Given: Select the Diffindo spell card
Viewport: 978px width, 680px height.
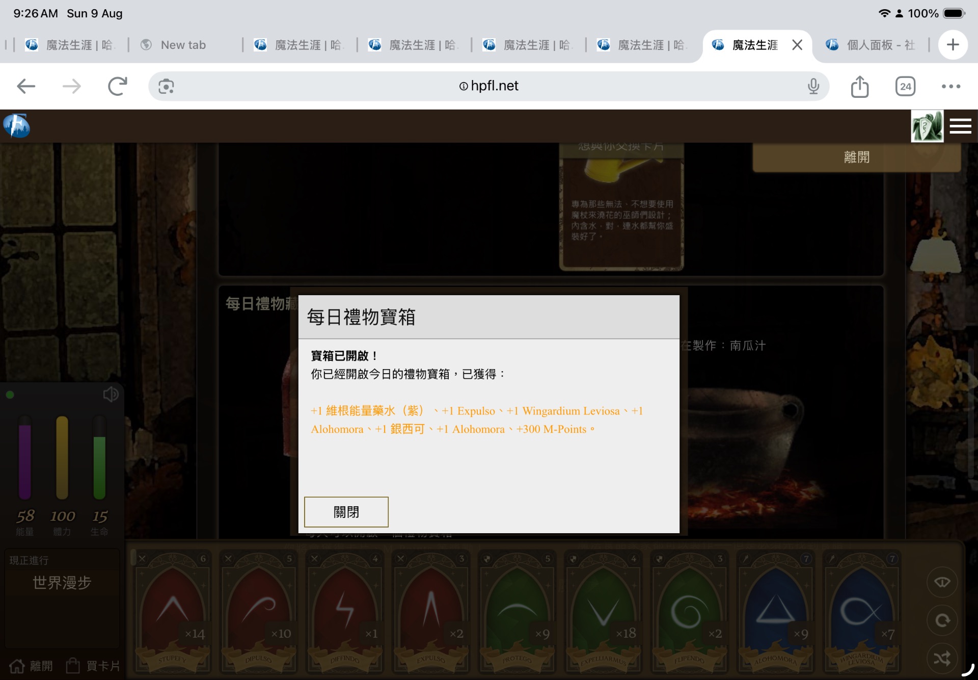Looking at the screenshot, I should 345,612.
